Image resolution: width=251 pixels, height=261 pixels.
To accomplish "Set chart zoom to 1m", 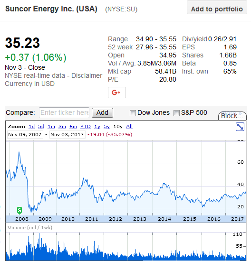I will 51,127.
